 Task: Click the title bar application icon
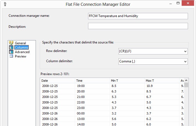[x=5, y=4]
